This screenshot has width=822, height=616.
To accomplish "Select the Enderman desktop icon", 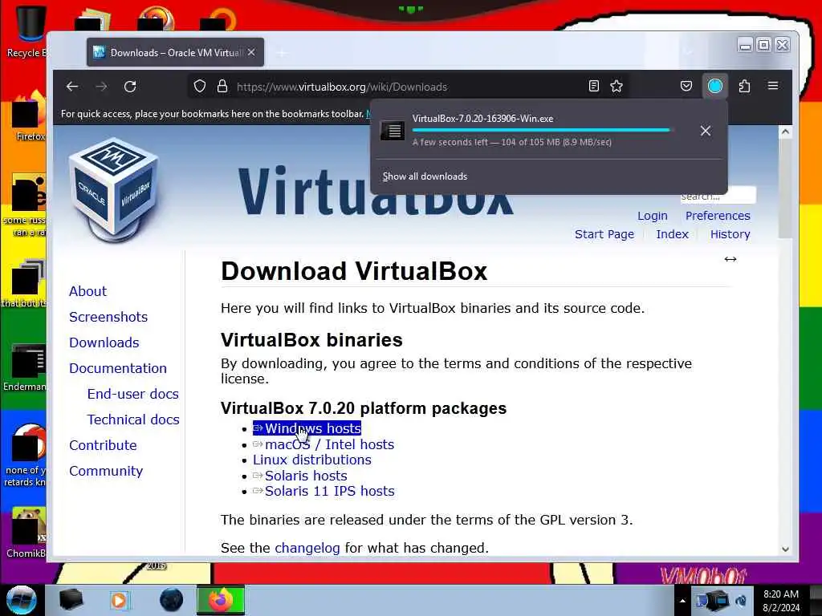I will pos(25,367).
